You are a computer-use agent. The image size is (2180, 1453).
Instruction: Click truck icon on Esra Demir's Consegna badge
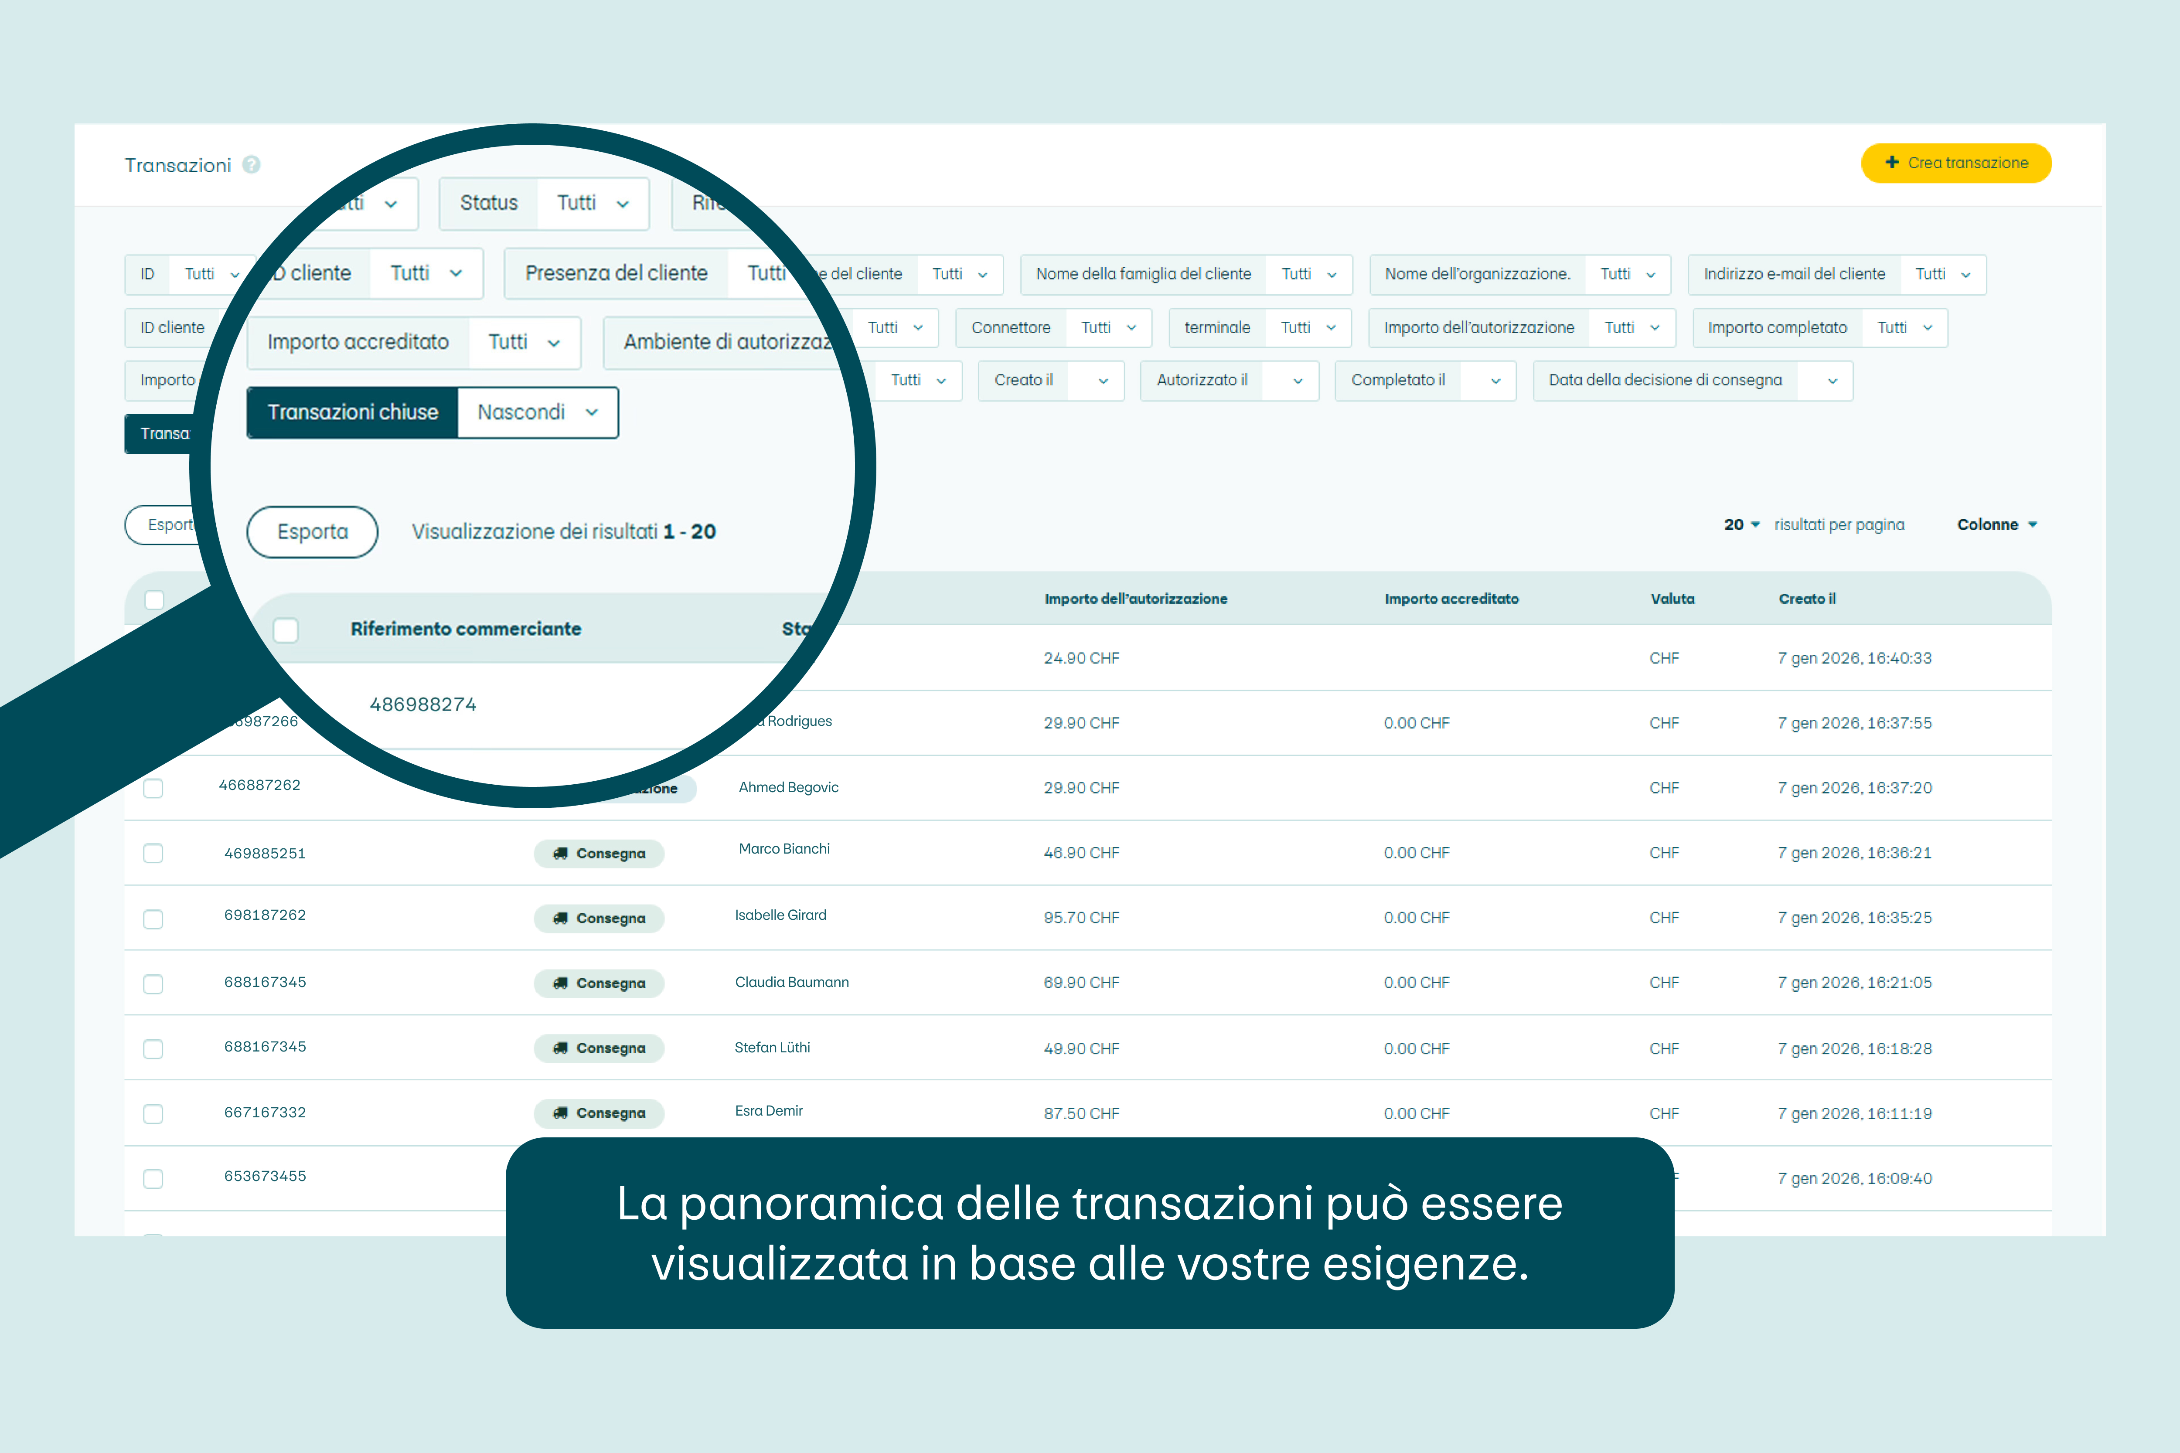click(560, 1113)
